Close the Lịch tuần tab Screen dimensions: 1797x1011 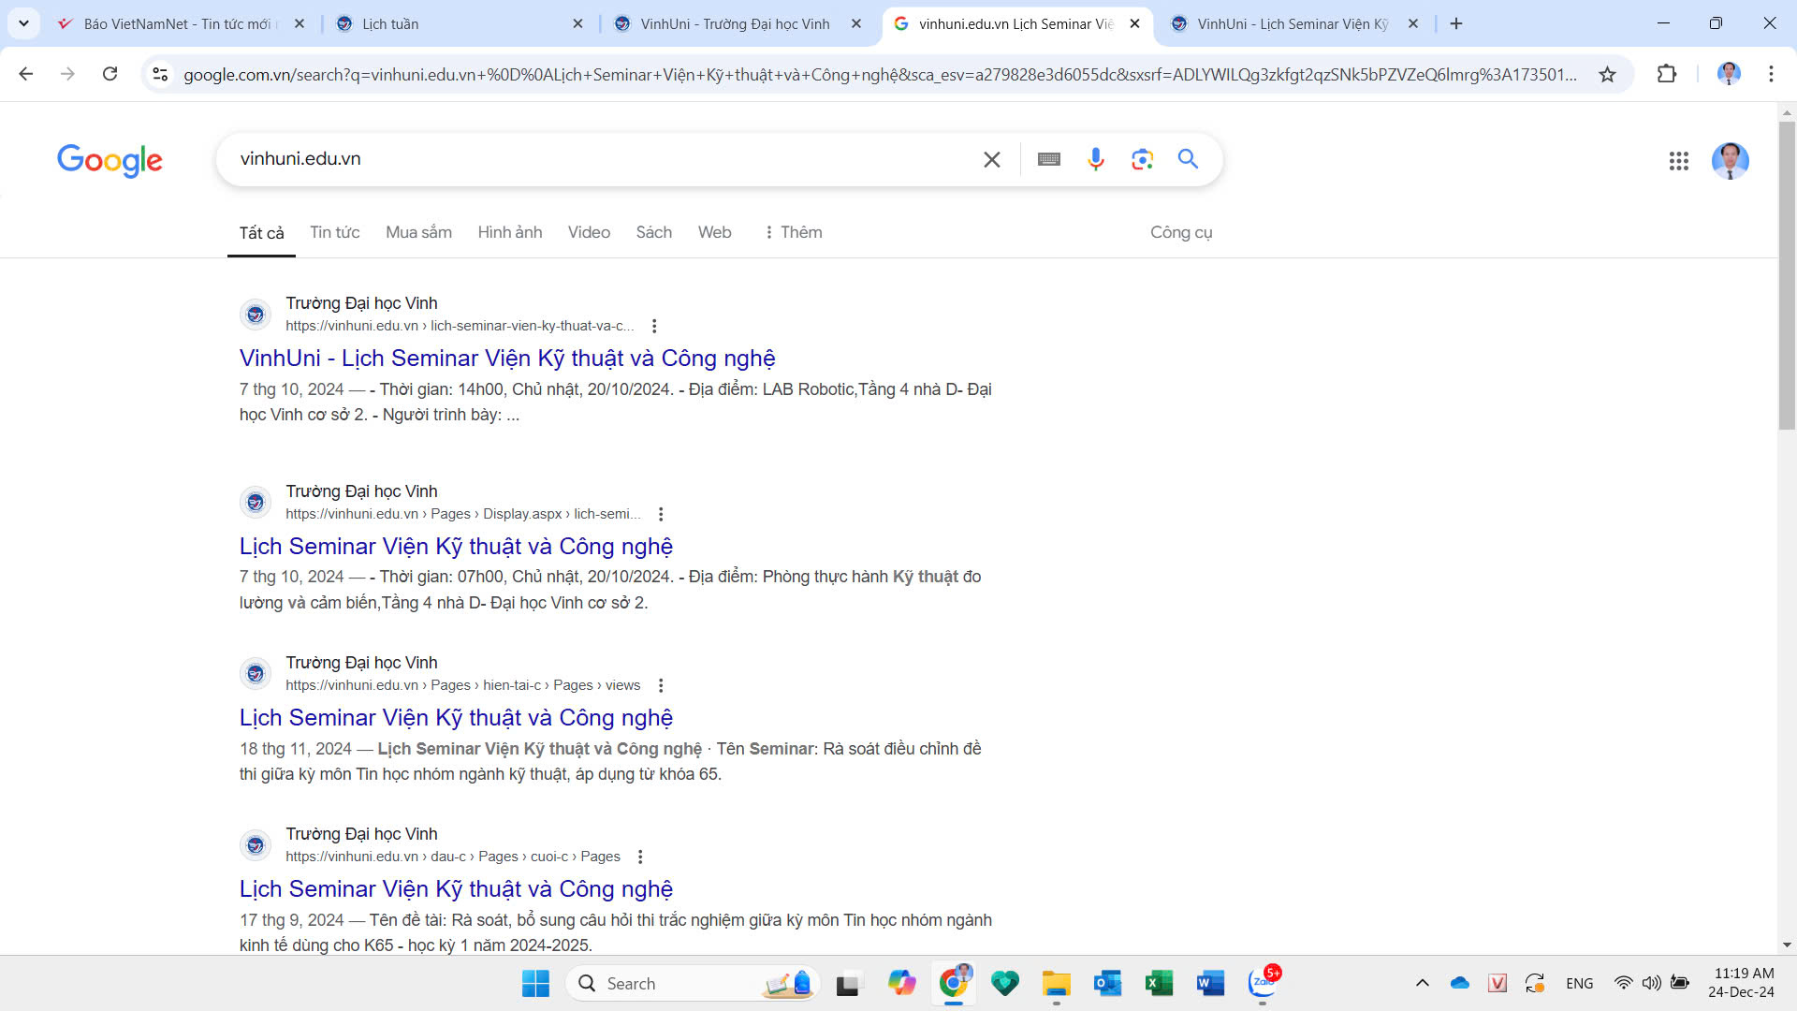[577, 23]
